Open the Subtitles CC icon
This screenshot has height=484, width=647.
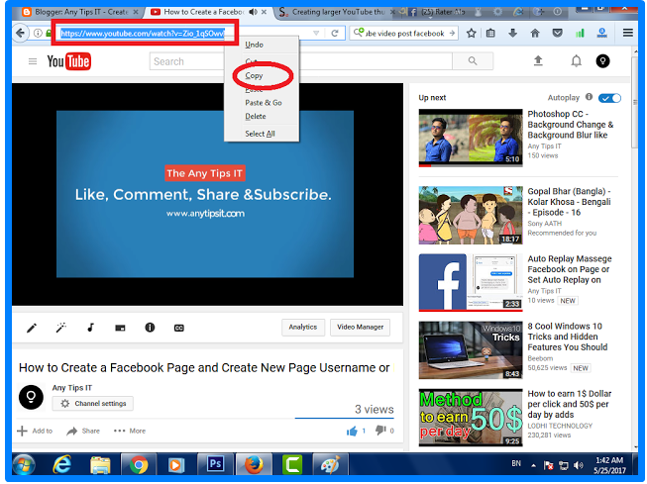(179, 328)
